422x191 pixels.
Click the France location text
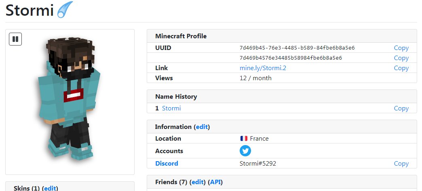point(259,139)
